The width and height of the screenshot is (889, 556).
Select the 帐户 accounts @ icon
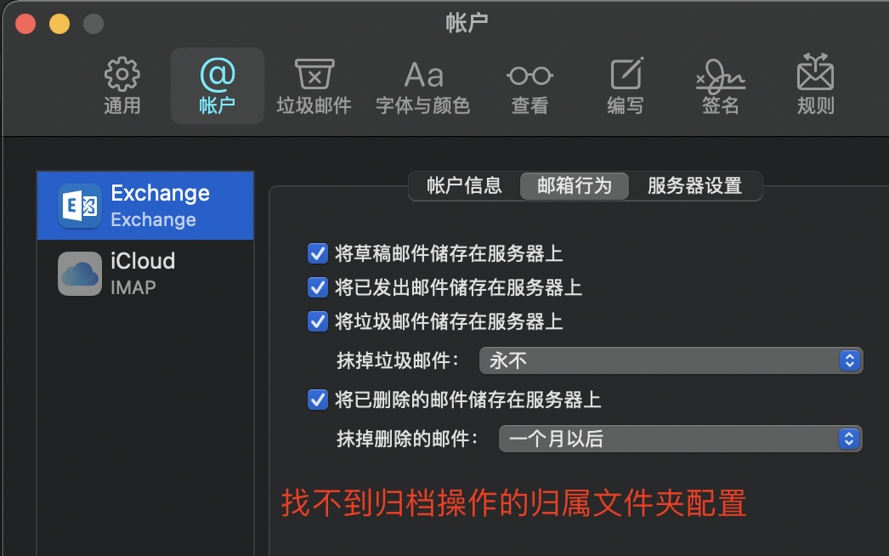pyautogui.click(x=217, y=85)
